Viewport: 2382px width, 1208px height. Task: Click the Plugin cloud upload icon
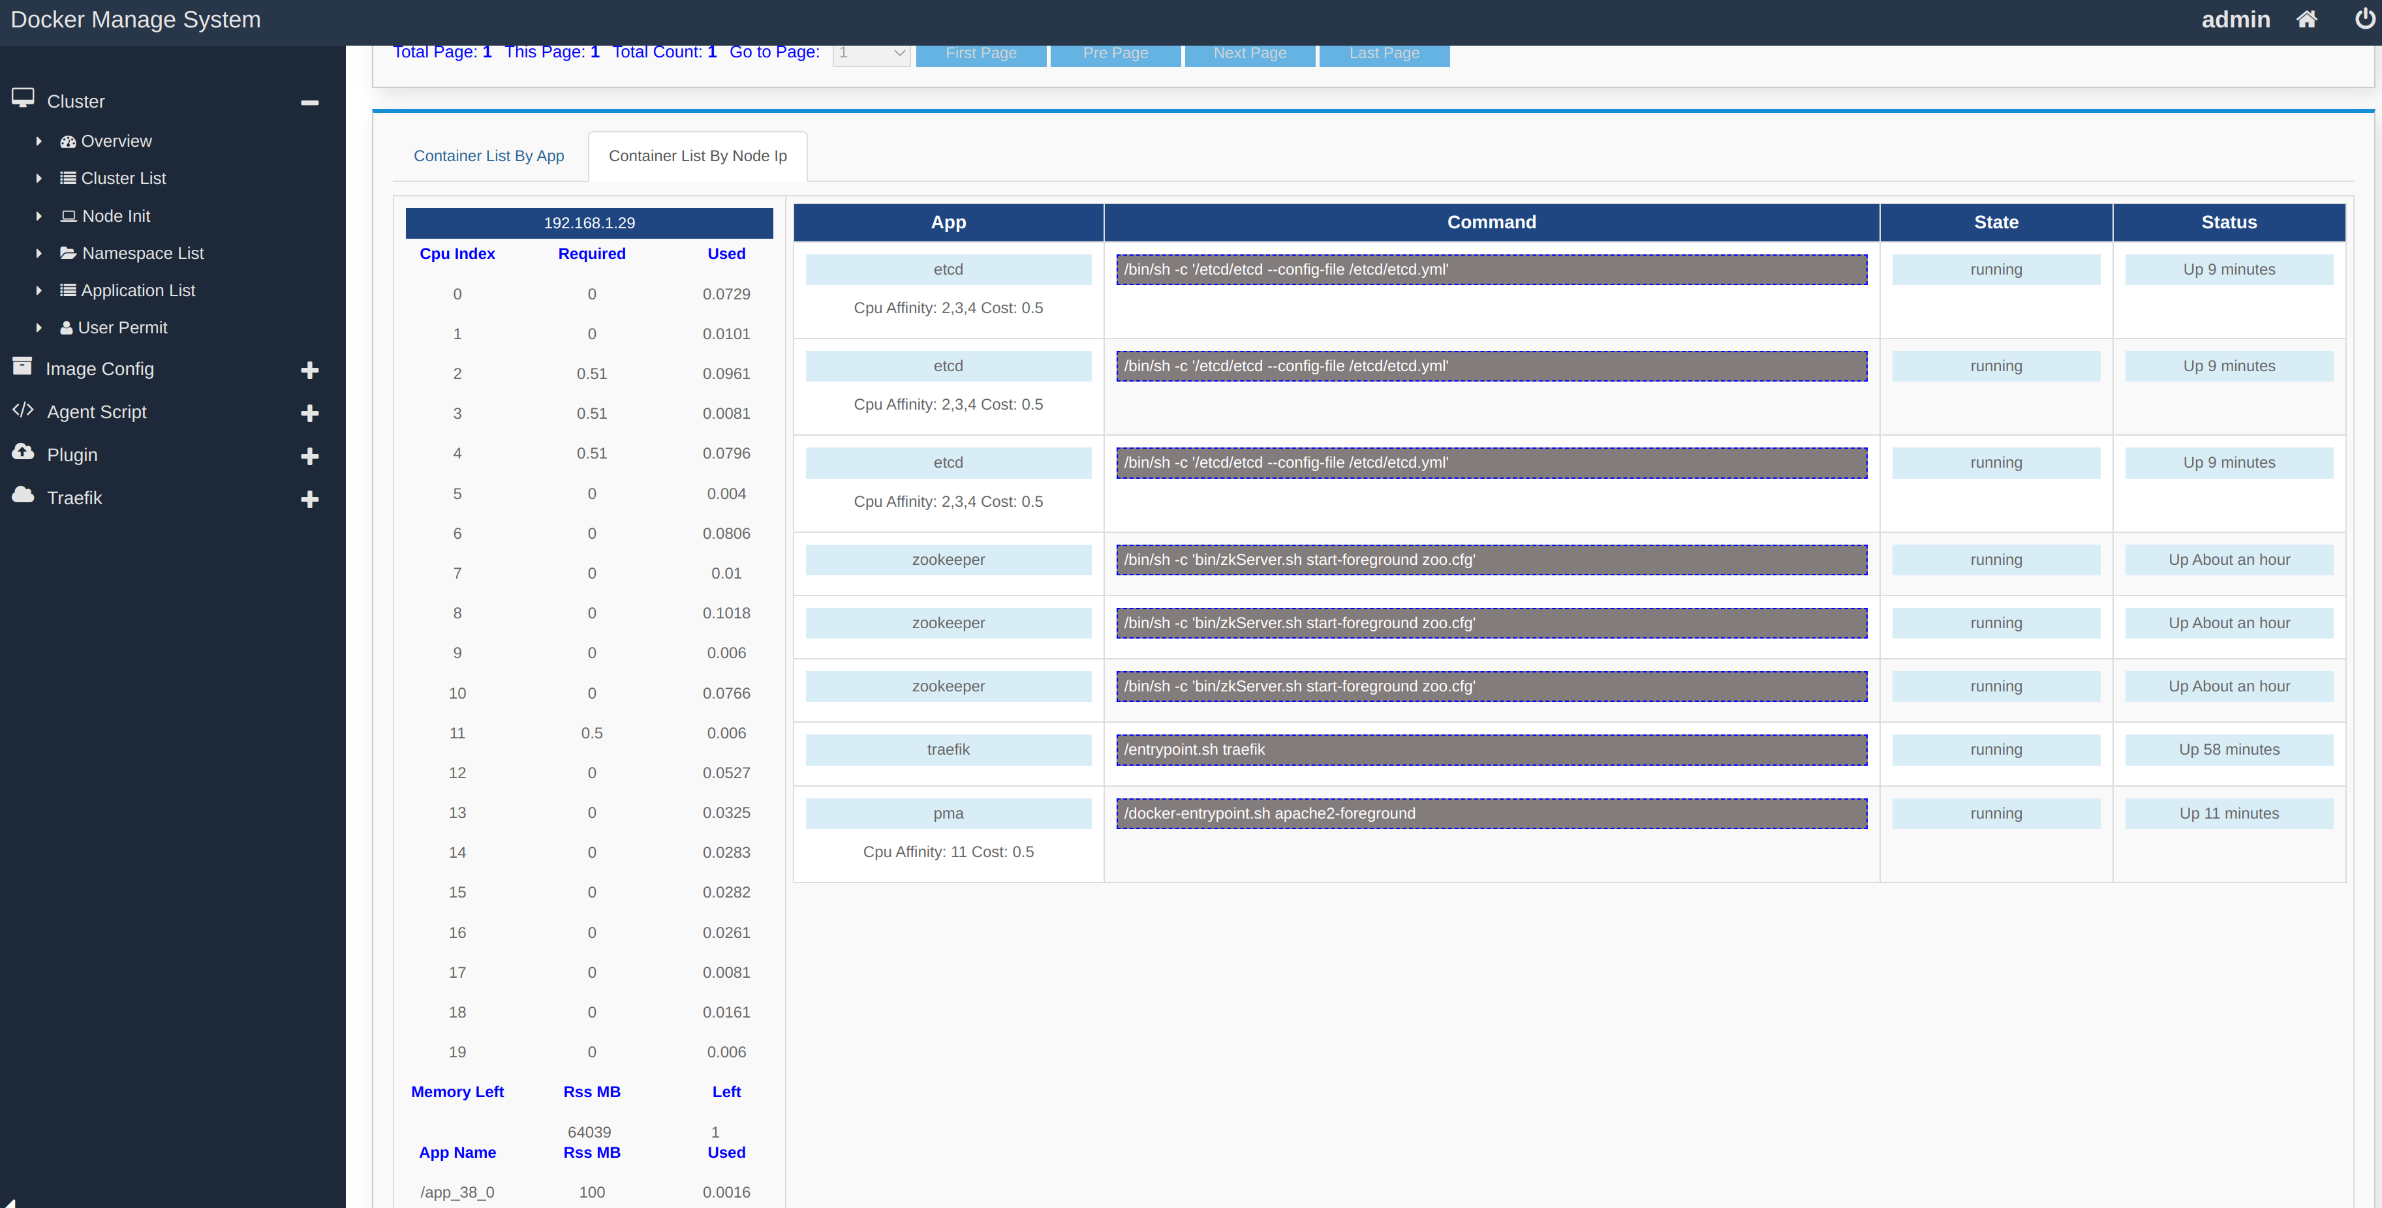pyautogui.click(x=23, y=452)
